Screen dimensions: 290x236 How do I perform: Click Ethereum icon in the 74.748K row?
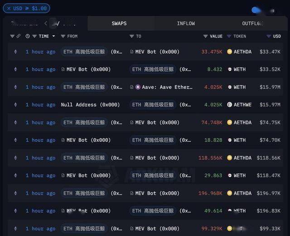click(x=16, y=122)
